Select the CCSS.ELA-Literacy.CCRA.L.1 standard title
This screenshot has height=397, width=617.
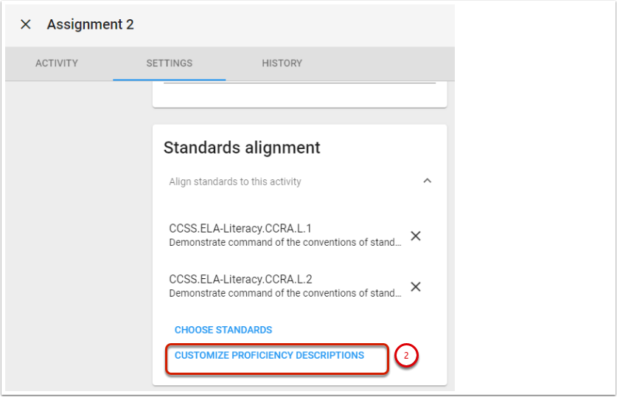coord(240,229)
